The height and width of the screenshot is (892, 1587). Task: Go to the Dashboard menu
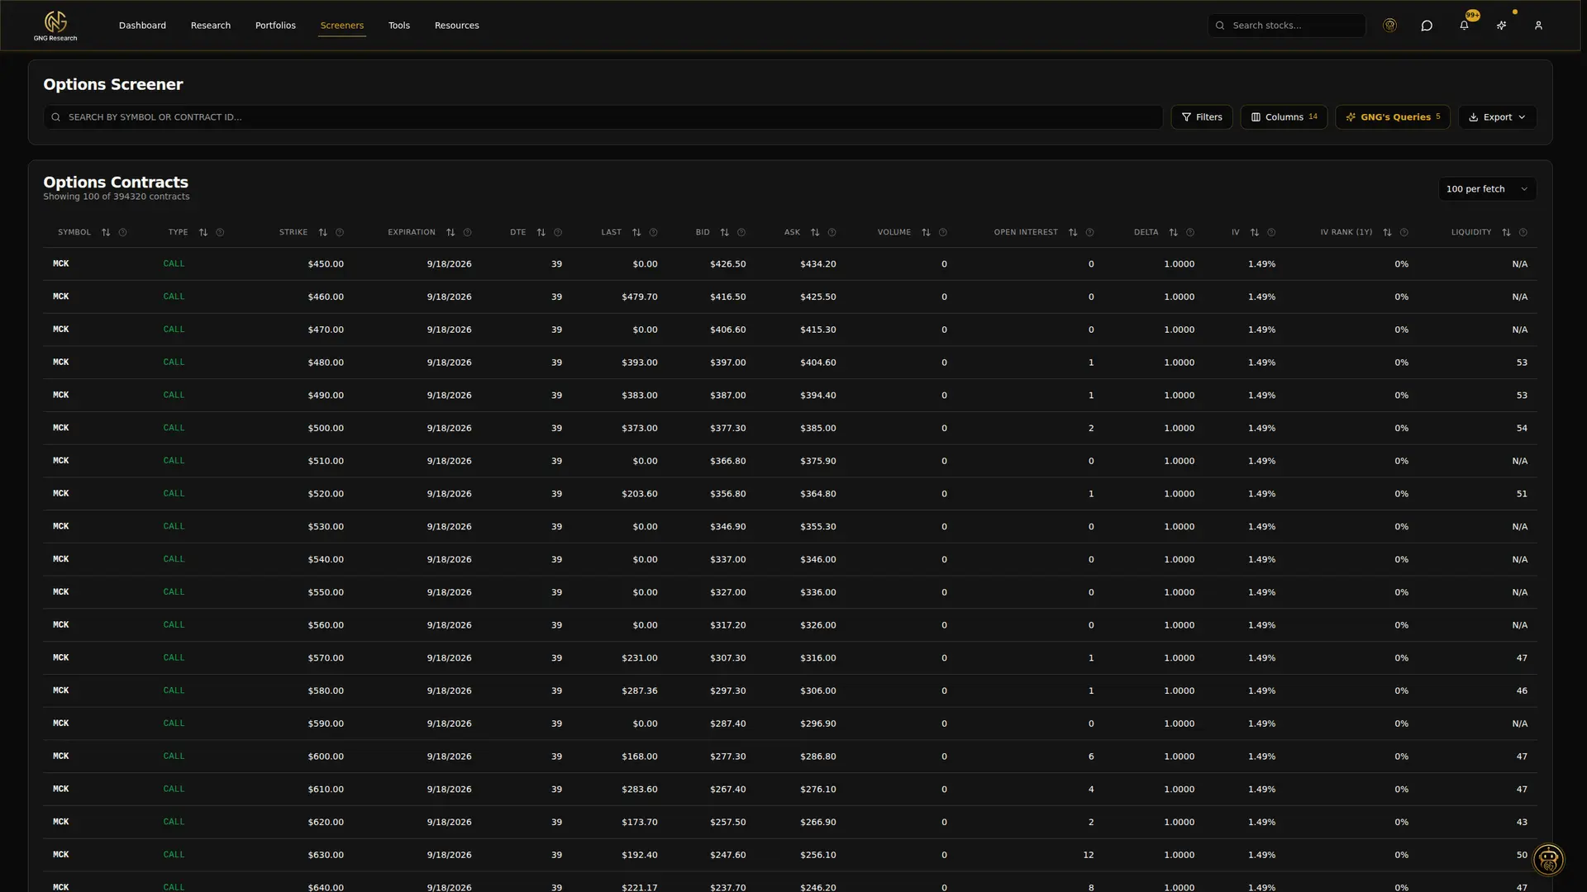pos(142,26)
